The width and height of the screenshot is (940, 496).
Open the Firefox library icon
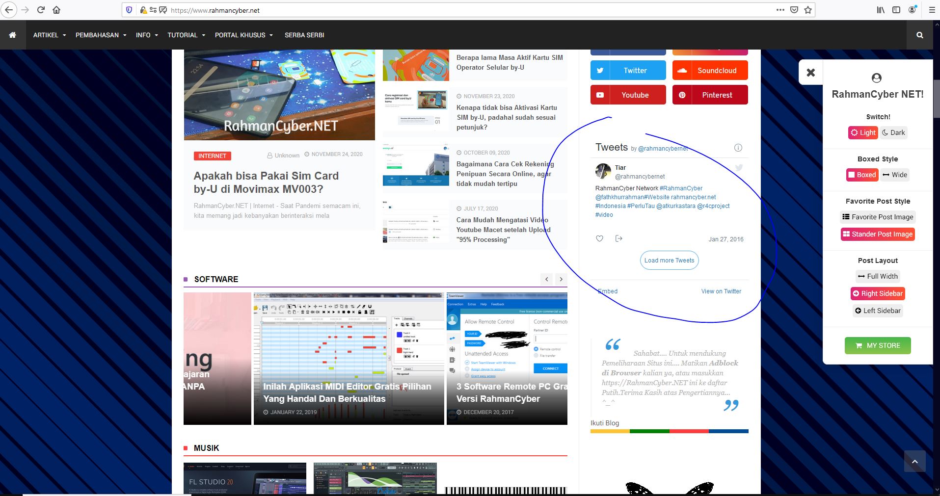point(881,10)
